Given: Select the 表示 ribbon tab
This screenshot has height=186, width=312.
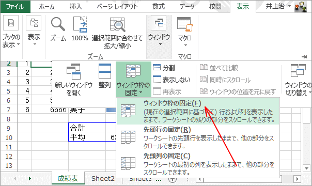Looking at the screenshot, I should pyautogui.click(x=243, y=7).
